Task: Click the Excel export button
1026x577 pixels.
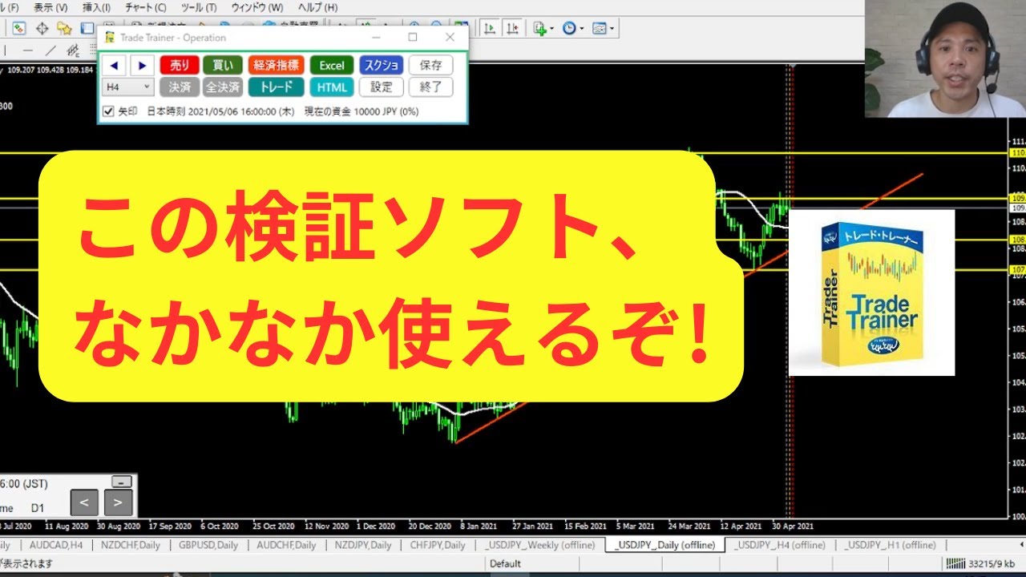Action: pos(331,66)
